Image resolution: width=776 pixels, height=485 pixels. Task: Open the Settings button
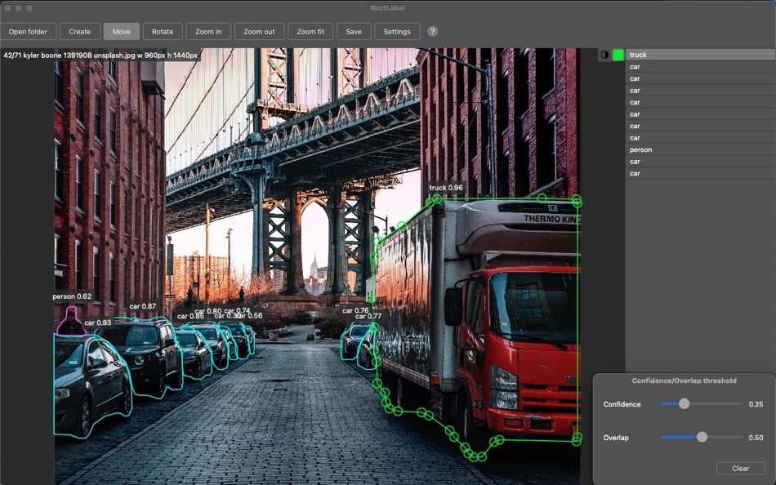point(397,31)
